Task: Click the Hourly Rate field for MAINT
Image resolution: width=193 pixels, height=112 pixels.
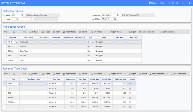Action: tap(70, 84)
